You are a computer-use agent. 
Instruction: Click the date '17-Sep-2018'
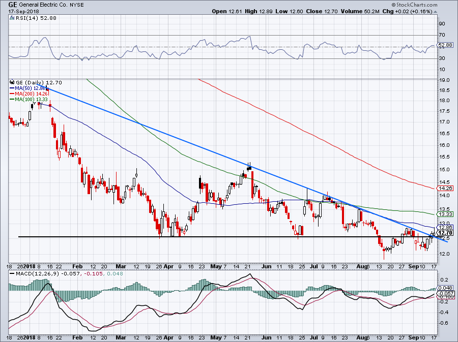point(23,12)
